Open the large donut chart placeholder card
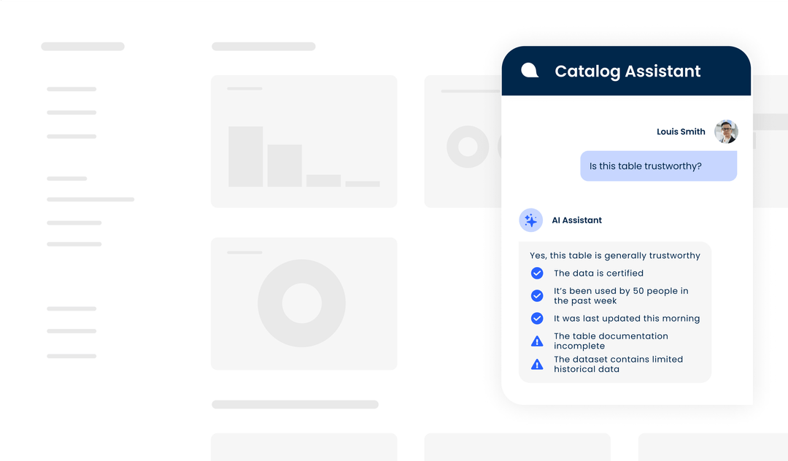The image size is (788, 461). tap(304, 304)
